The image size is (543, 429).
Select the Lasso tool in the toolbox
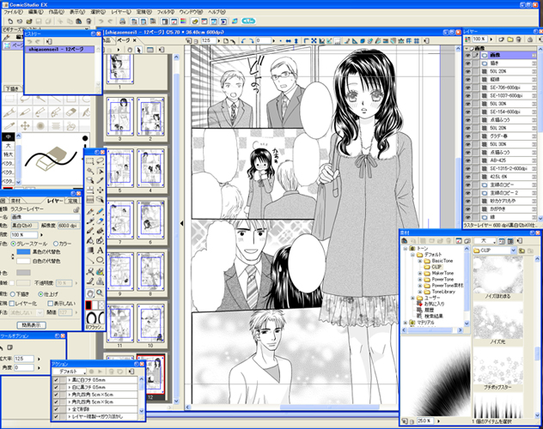[100, 160]
